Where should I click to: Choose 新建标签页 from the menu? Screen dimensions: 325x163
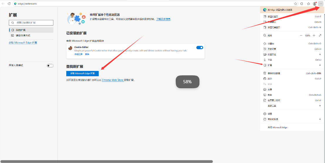(292, 17)
